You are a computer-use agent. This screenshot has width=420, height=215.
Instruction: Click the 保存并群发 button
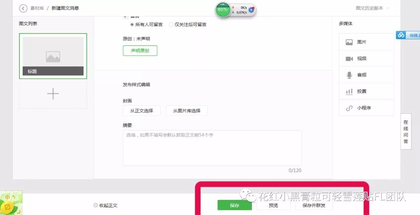(x=314, y=205)
